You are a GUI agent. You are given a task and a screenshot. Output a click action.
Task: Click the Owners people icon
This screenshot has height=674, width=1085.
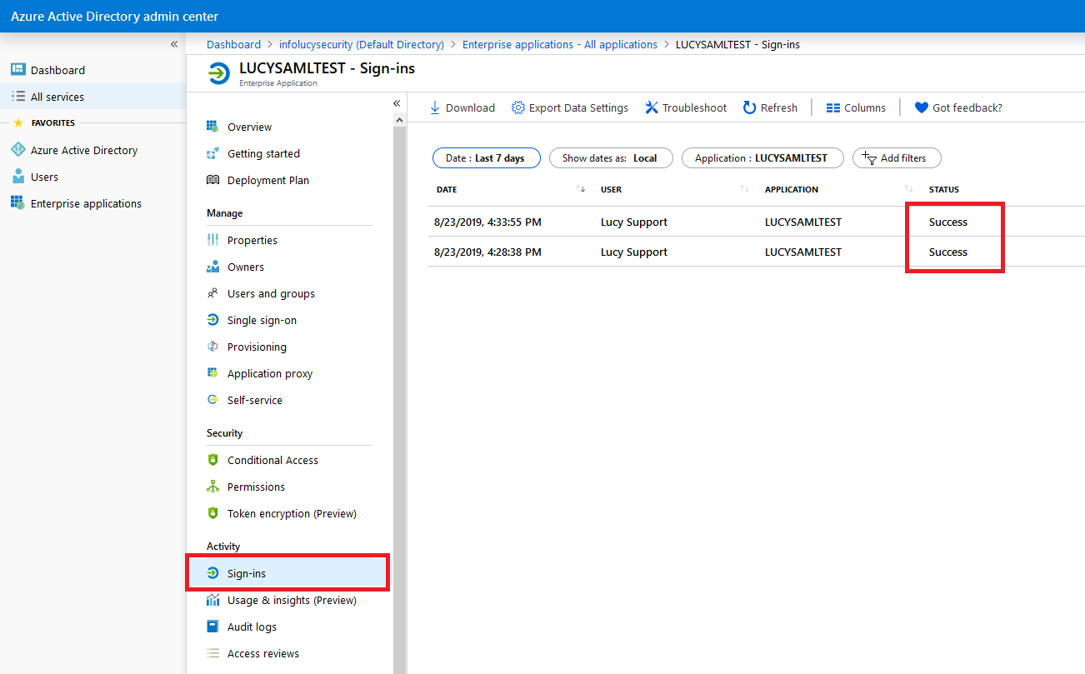(x=212, y=267)
